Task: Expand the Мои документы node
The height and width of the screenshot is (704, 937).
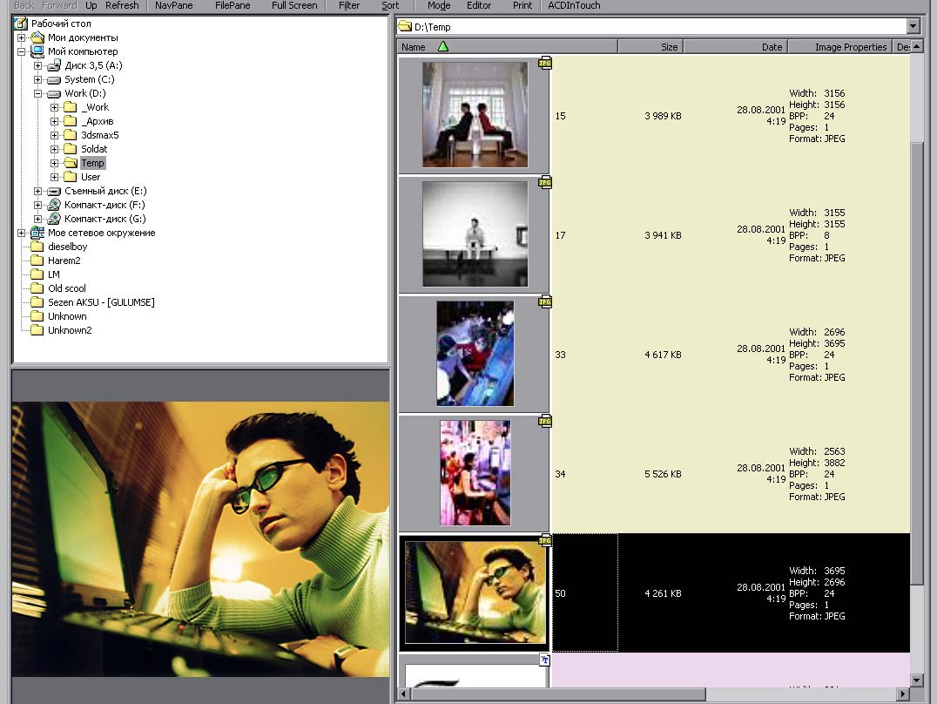Action: pyautogui.click(x=22, y=37)
